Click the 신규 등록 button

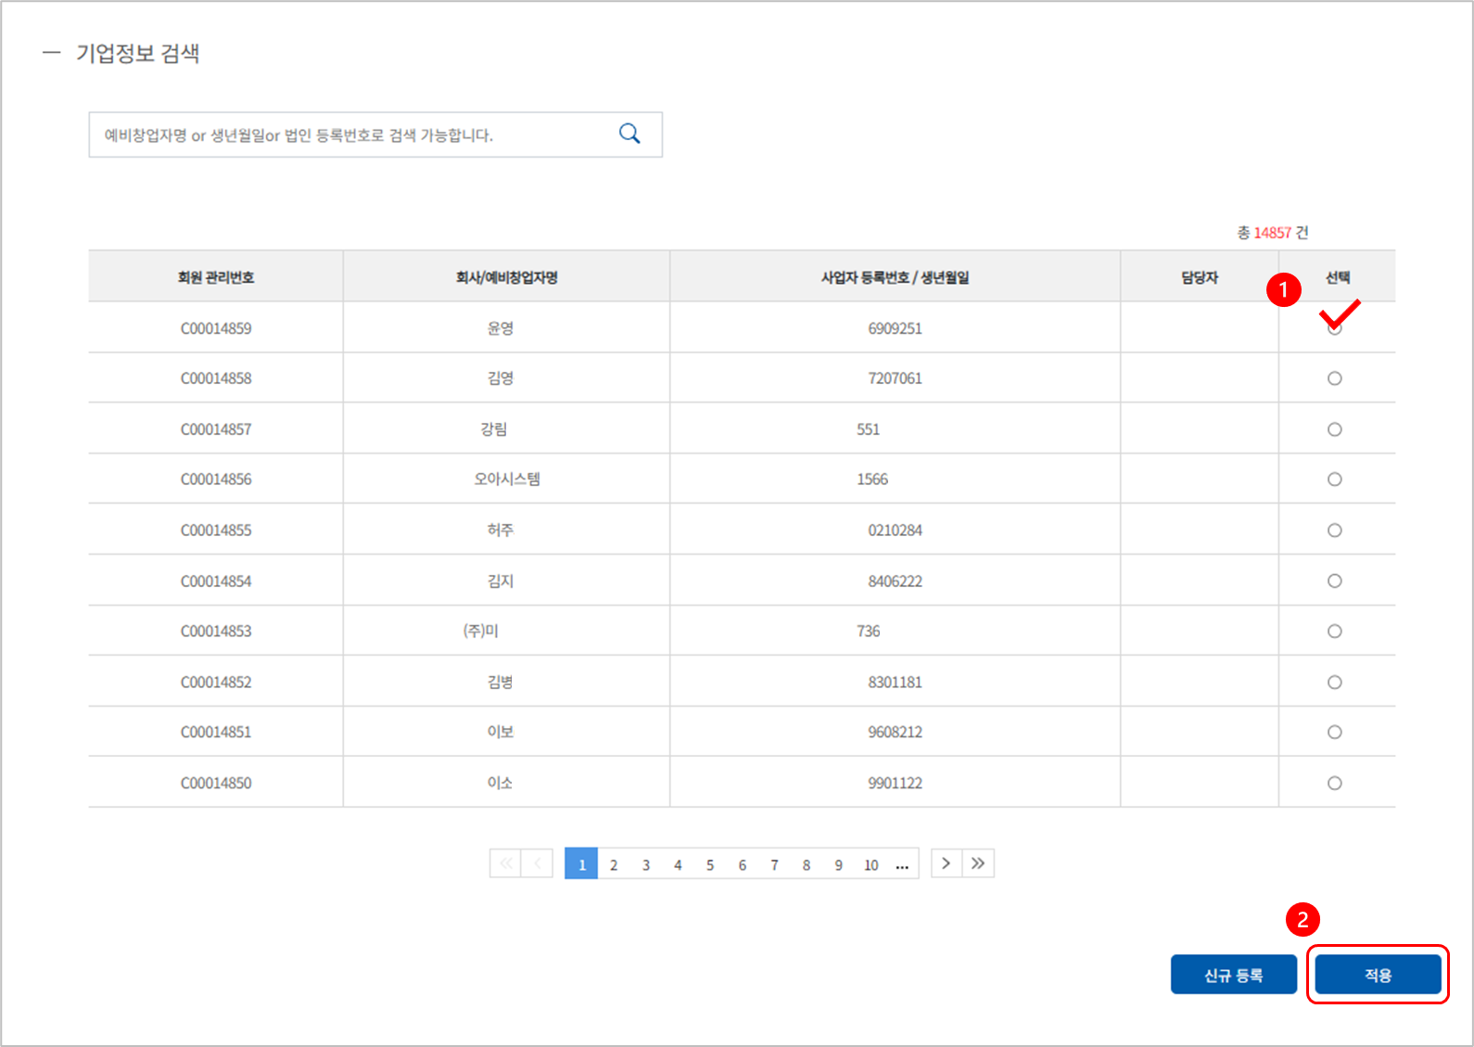[1233, 975]
